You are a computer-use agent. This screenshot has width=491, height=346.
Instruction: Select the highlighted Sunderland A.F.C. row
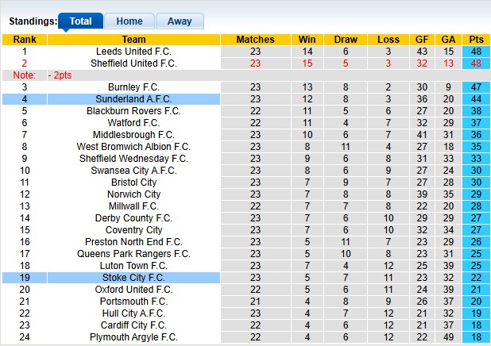tap(133, 99)
